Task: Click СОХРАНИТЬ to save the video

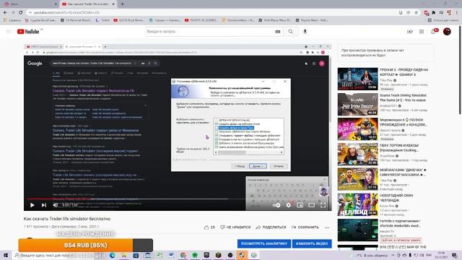Action: click(305, 227)
